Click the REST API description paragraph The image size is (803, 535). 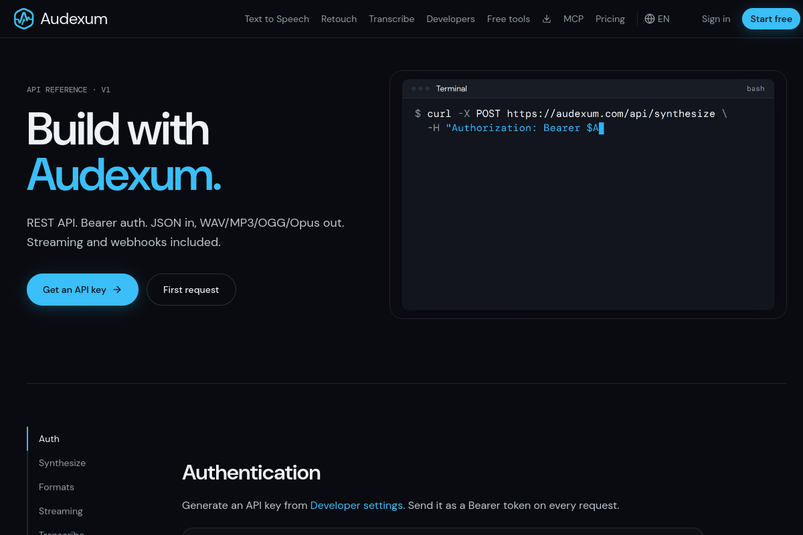[x=185, y=233]
